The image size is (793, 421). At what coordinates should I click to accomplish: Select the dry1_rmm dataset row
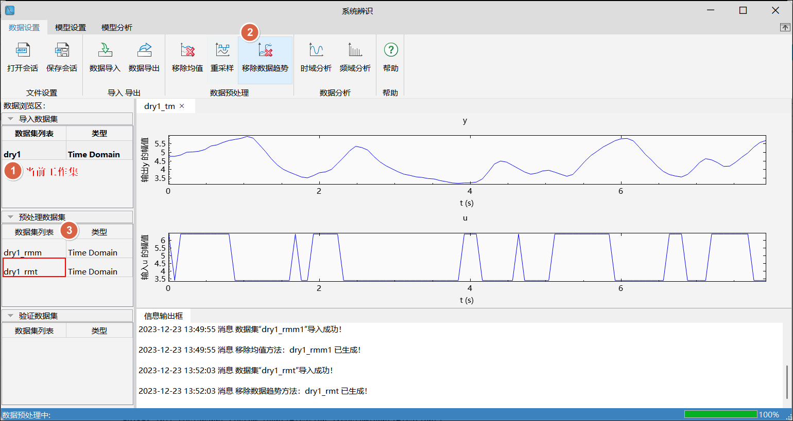click(23, 252)
